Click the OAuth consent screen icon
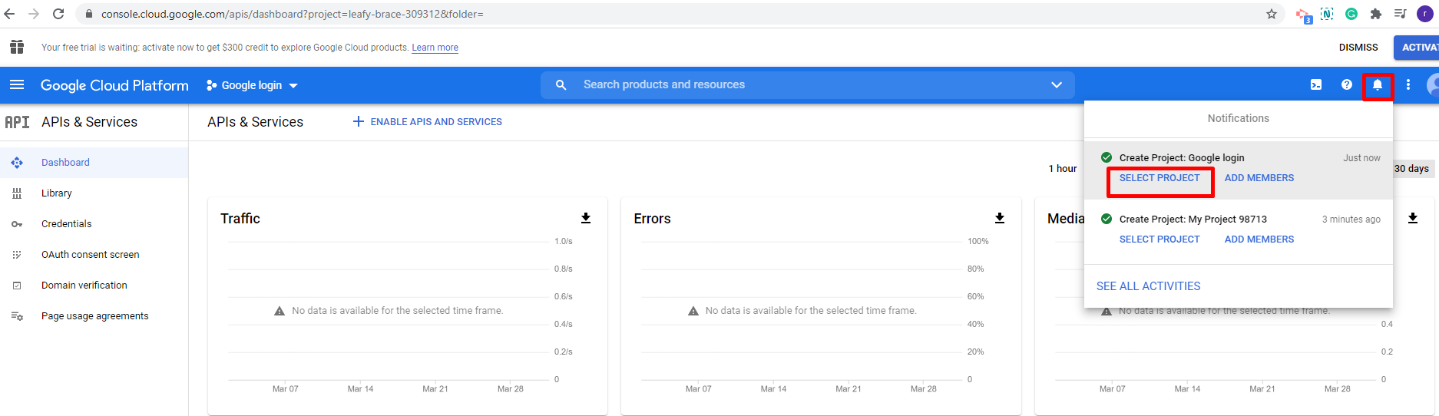This screenshot has height=416, width=1439. pyautogui.click(x=17, y=255)
